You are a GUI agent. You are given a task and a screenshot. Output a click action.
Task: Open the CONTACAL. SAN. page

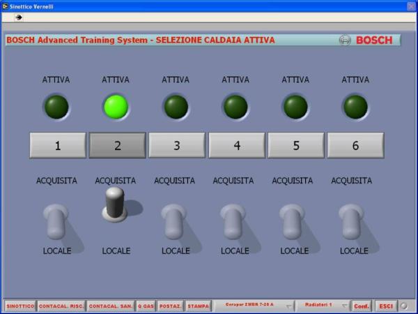(111, 306)
